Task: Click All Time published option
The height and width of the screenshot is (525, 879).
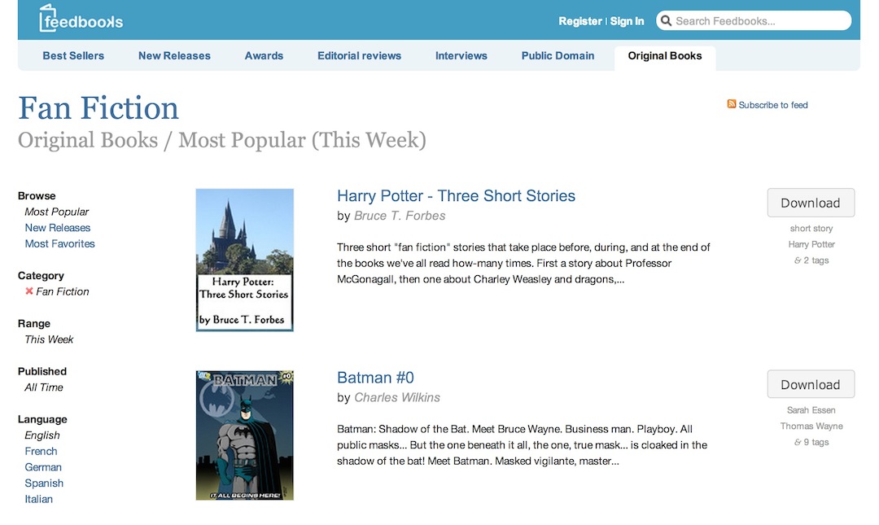Action: tap(44, 387)
